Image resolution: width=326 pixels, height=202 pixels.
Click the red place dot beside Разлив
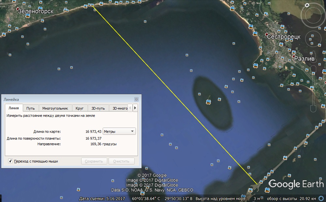click(294, 56)
